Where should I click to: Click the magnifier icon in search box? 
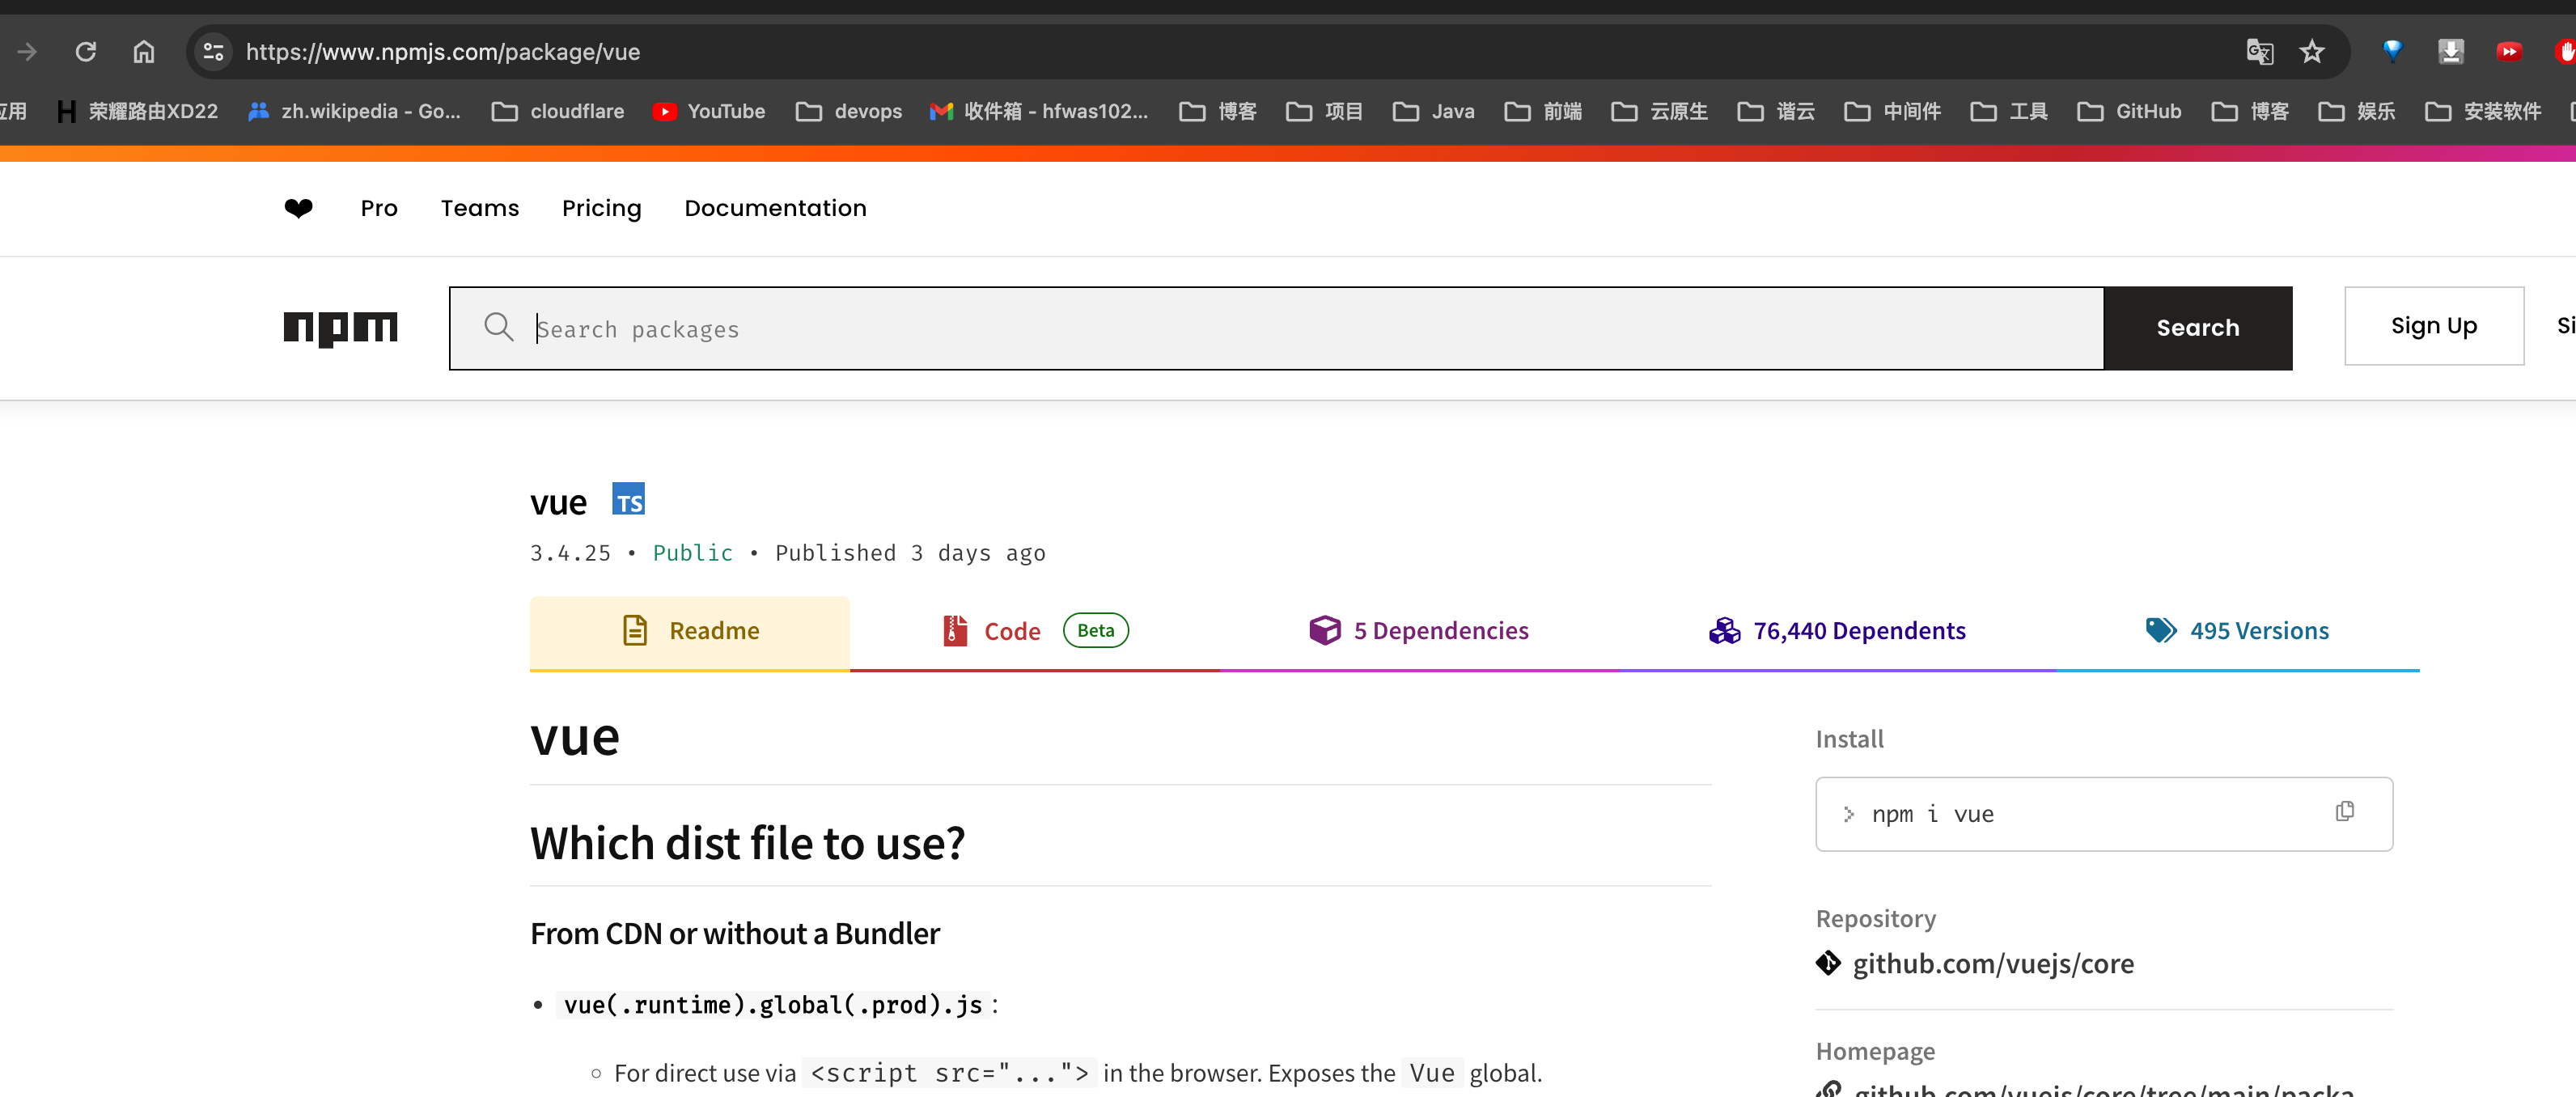(498, 327)
